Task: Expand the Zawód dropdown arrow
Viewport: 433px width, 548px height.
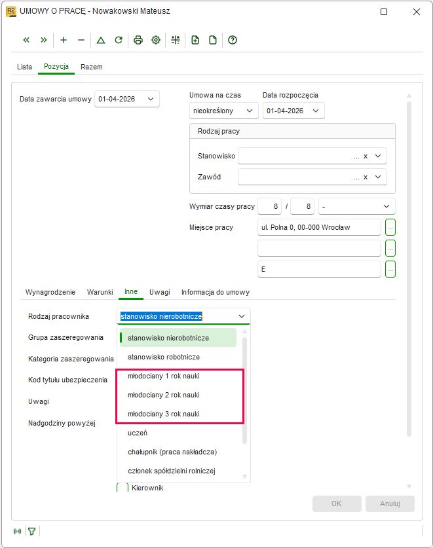Action: (378, 177)
